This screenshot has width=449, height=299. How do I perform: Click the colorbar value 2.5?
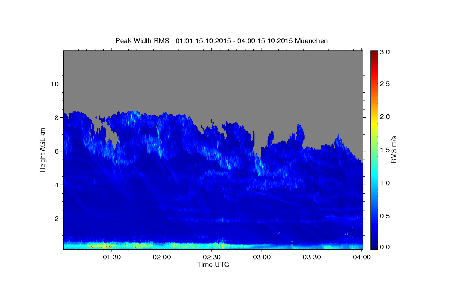click(385, 84)
